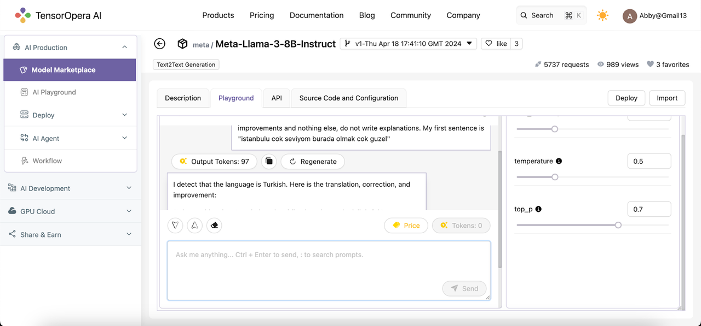Image resolution: width=701 pixels, height=326 pixels.
Task: Open the Blog menu item
Action: pyautogui.click(x=367, y=15)
